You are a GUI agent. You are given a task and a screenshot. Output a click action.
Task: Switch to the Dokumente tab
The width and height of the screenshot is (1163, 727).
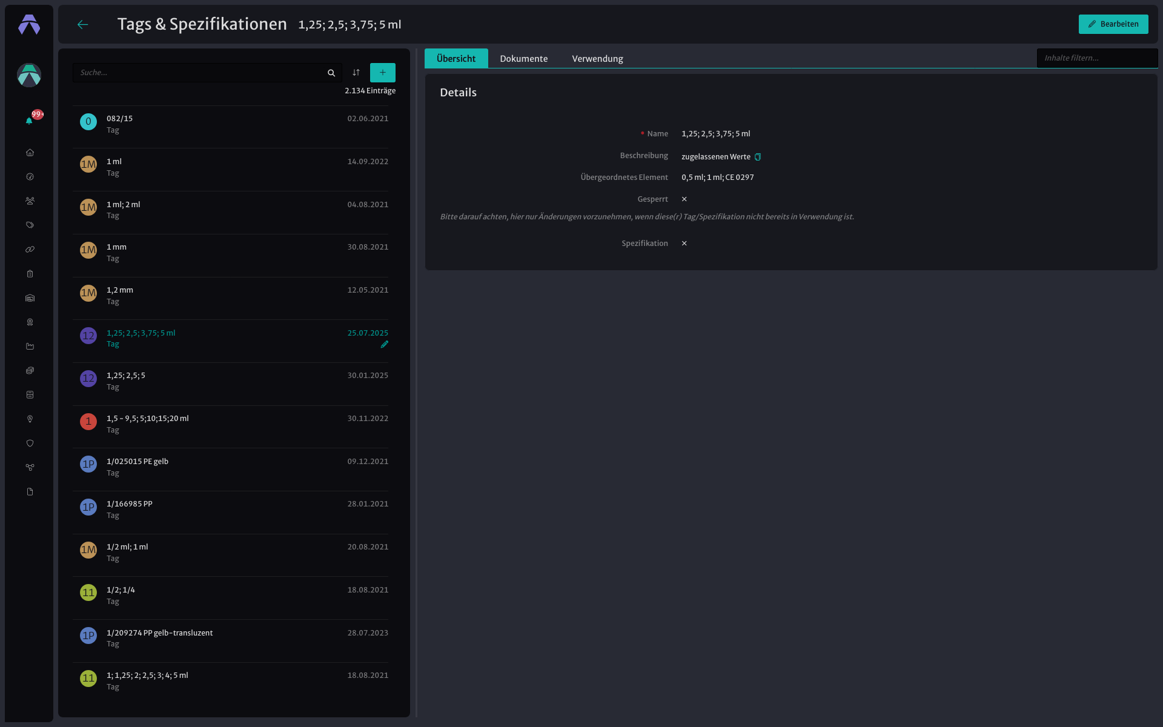pyautogui.click(x=524, y=59)
